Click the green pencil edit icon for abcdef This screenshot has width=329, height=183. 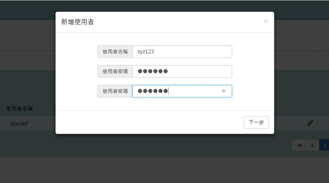310,123
